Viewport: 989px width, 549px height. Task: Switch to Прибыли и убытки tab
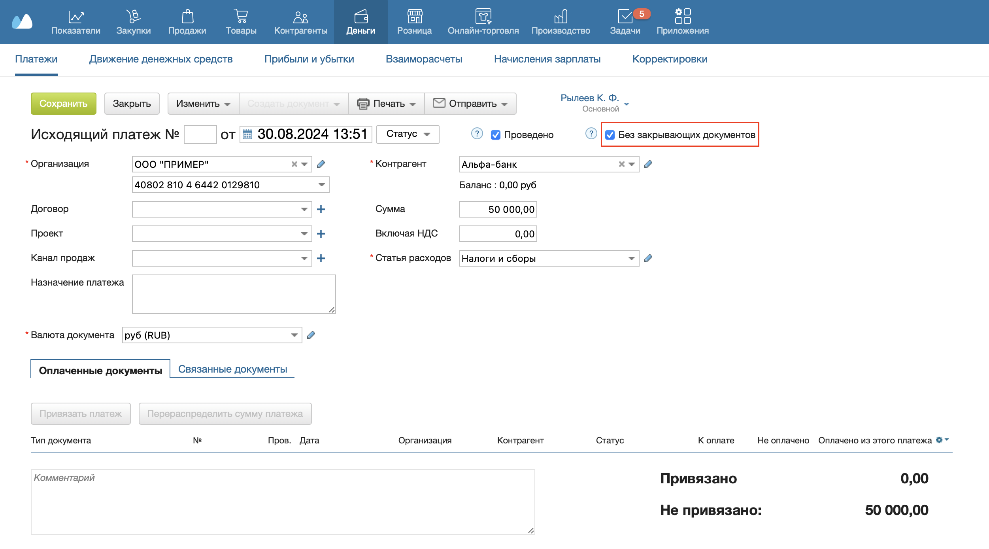[x=309, y=59]
